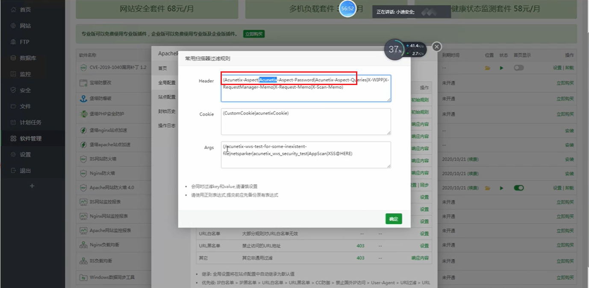
Task: Click the 首页 home icon in the sidebar
Action: tap(13, 9)
